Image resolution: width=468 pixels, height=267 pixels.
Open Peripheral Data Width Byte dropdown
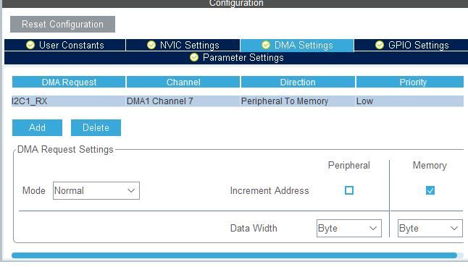tap(349, 228)
